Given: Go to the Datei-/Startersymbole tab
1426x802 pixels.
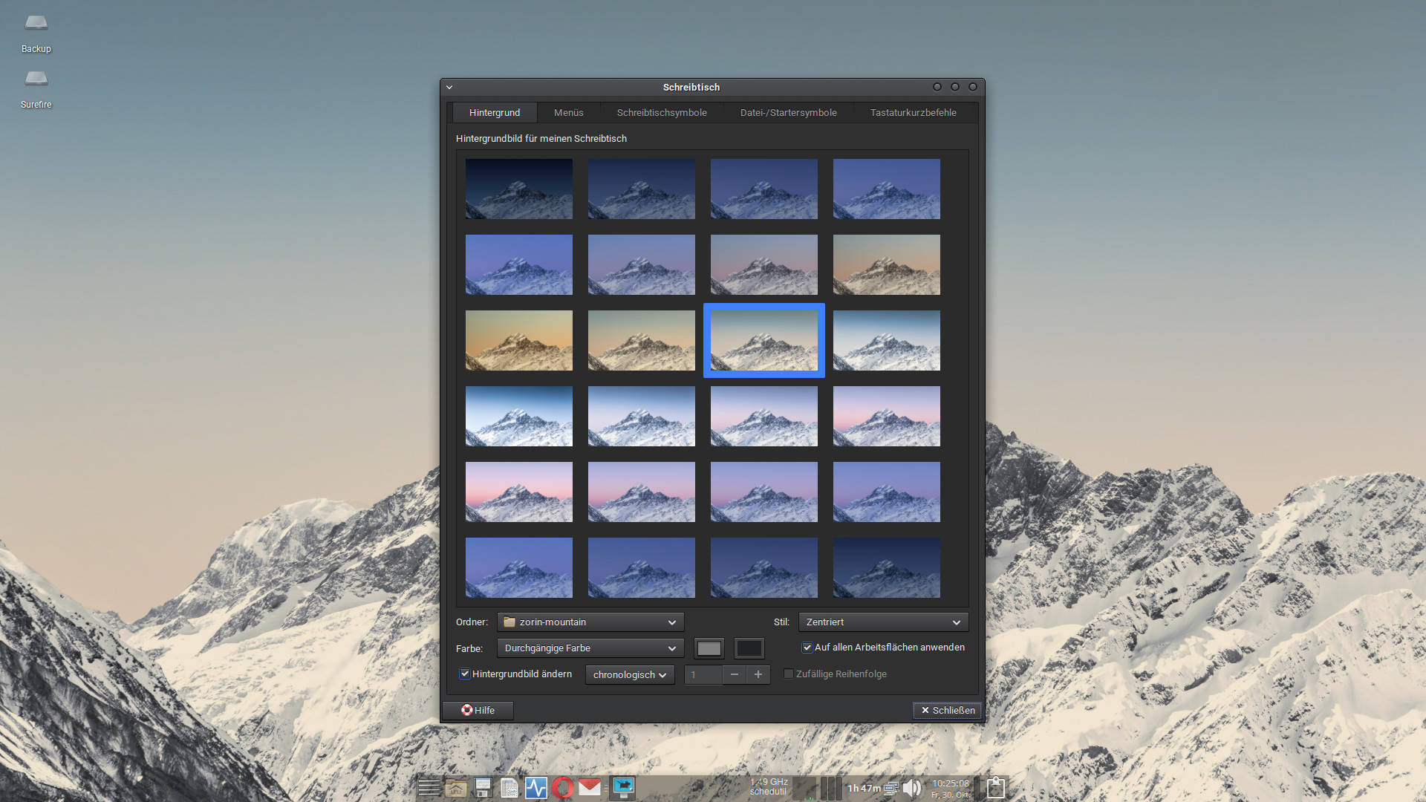Looking at the screenshot, I should [x=789, y=113].
